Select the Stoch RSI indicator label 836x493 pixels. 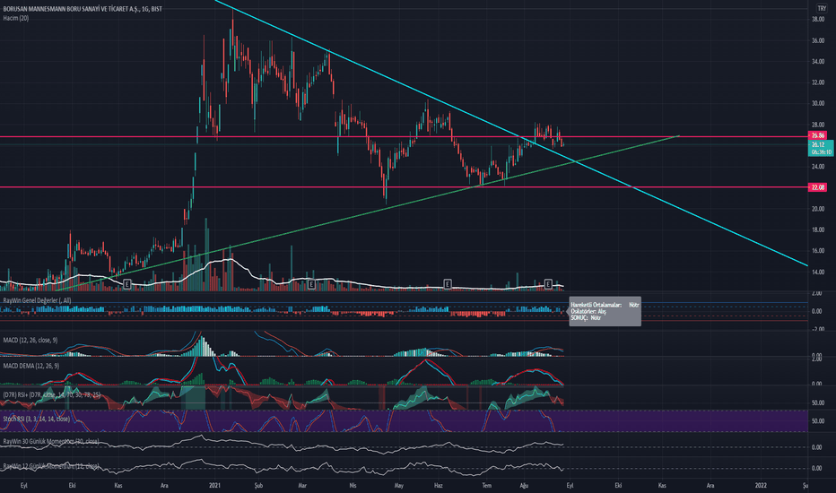36,419
